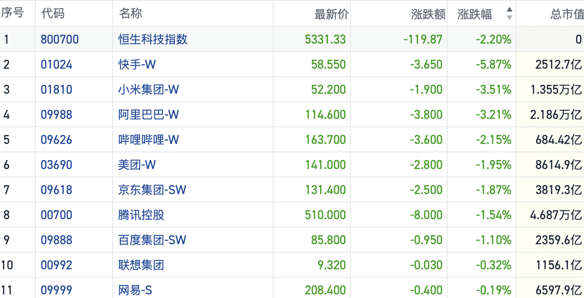Select the percentage -5.87%

[493, 64]
